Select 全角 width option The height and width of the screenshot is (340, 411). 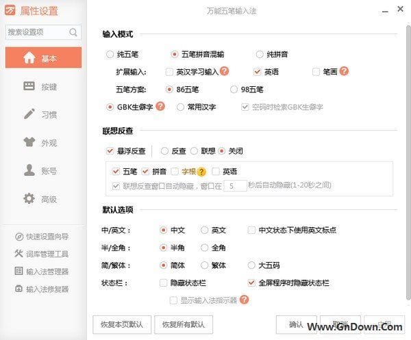[x=204, y=248]
